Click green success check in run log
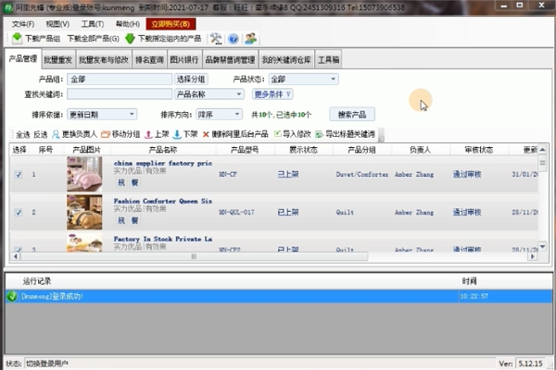Viewport: 556px width, 370px height. (x=12, y=296)
